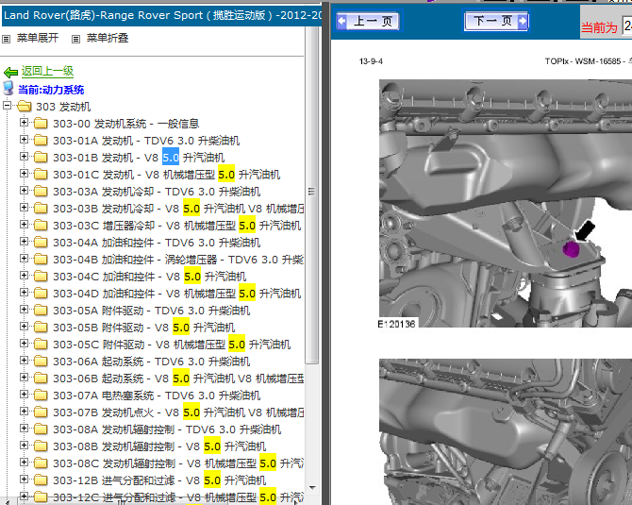Open 303-04D 加油和控件 机械增压型 entry
632x505 pixels.
[177, 294]
